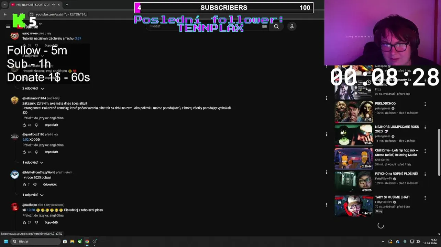Open File Explorer from the taskbar
The height and width of the screenshot is (247, 441).
(x=72, y=242)
